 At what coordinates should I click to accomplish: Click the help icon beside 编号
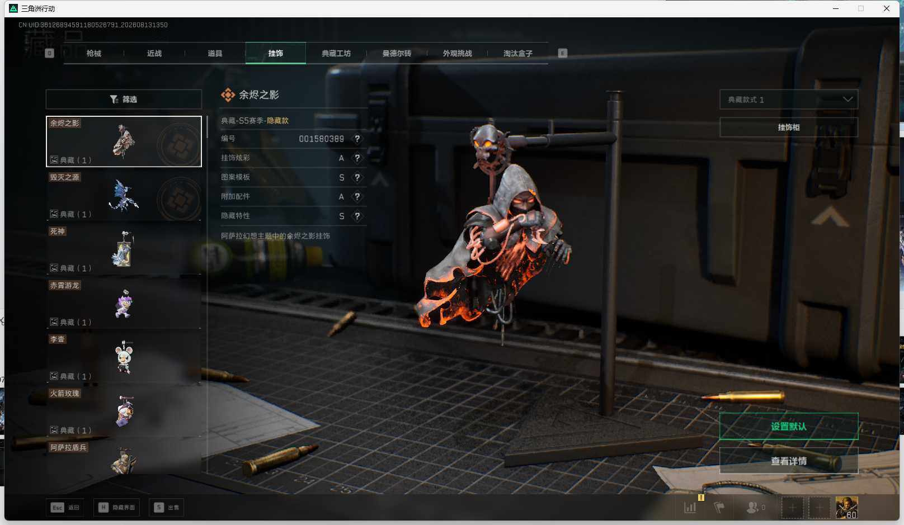click(x=357, y=139)
